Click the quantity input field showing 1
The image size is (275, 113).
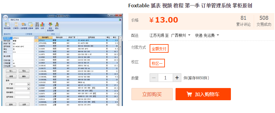tap(165, 78)
